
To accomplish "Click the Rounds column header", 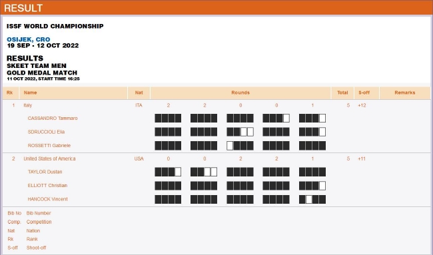I will pos(240,93).
